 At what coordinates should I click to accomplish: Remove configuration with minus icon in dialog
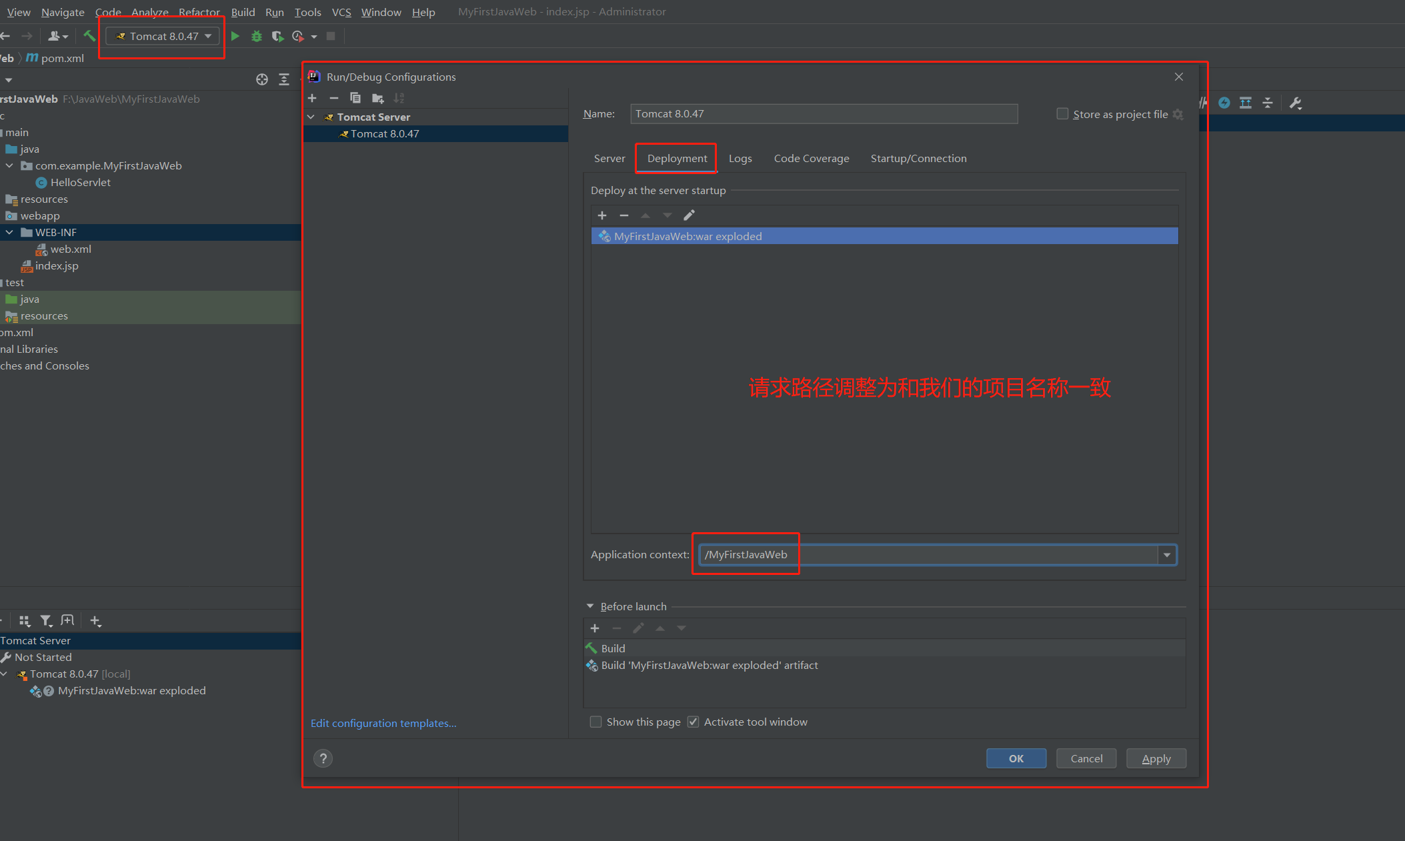(334, 98)
